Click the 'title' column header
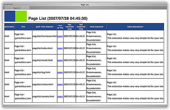Image resolution: width=170 pixels, height=110 pixels. click(23, 27)
